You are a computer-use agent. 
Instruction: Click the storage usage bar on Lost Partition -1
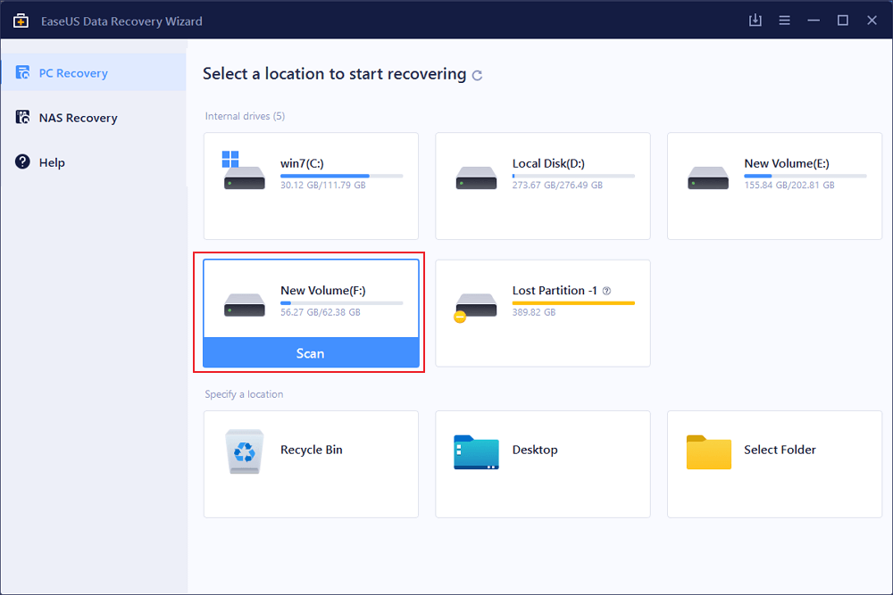(572, 302)
